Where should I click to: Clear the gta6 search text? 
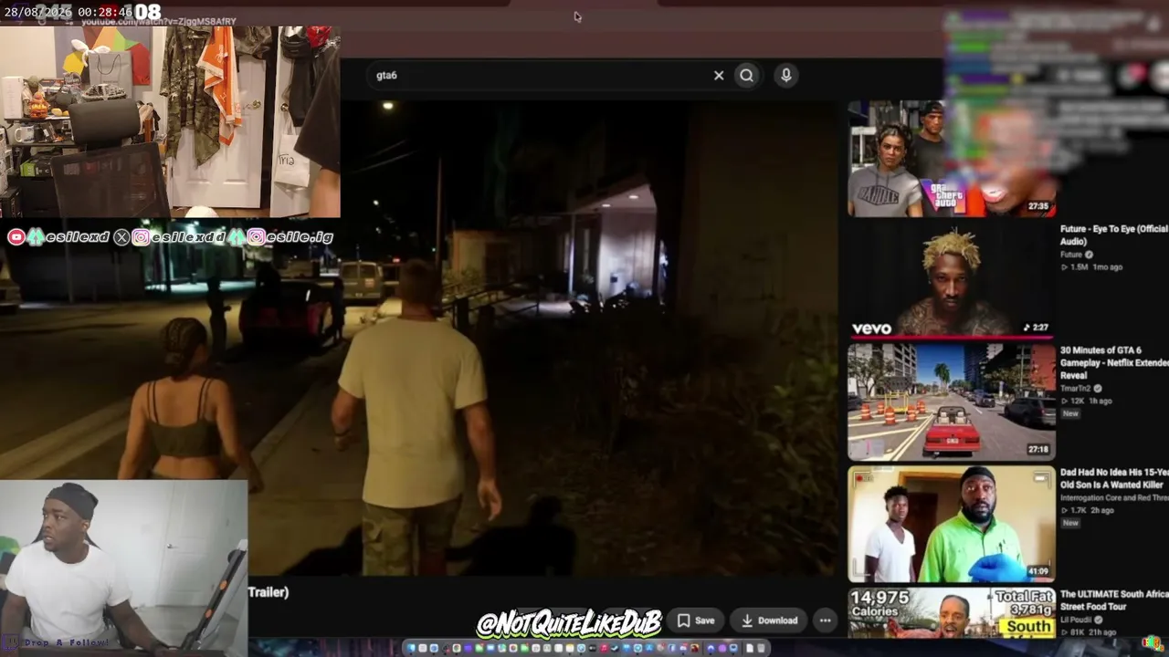click(719, 76)
